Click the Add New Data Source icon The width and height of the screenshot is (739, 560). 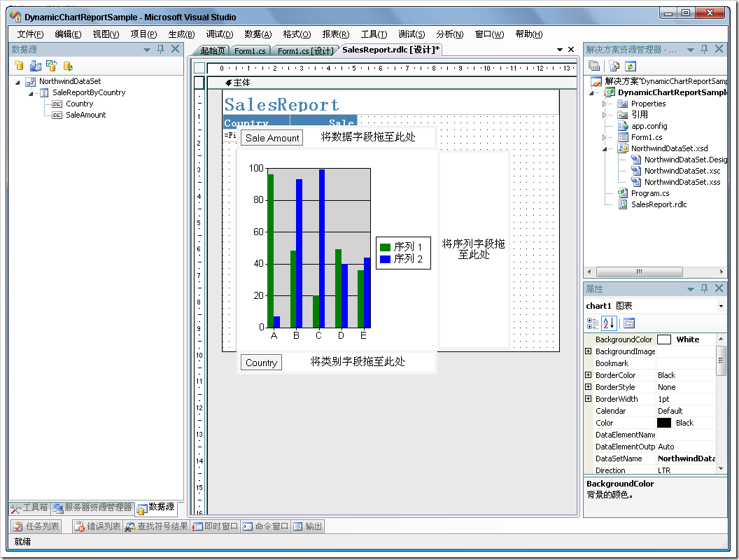point(20,66)
